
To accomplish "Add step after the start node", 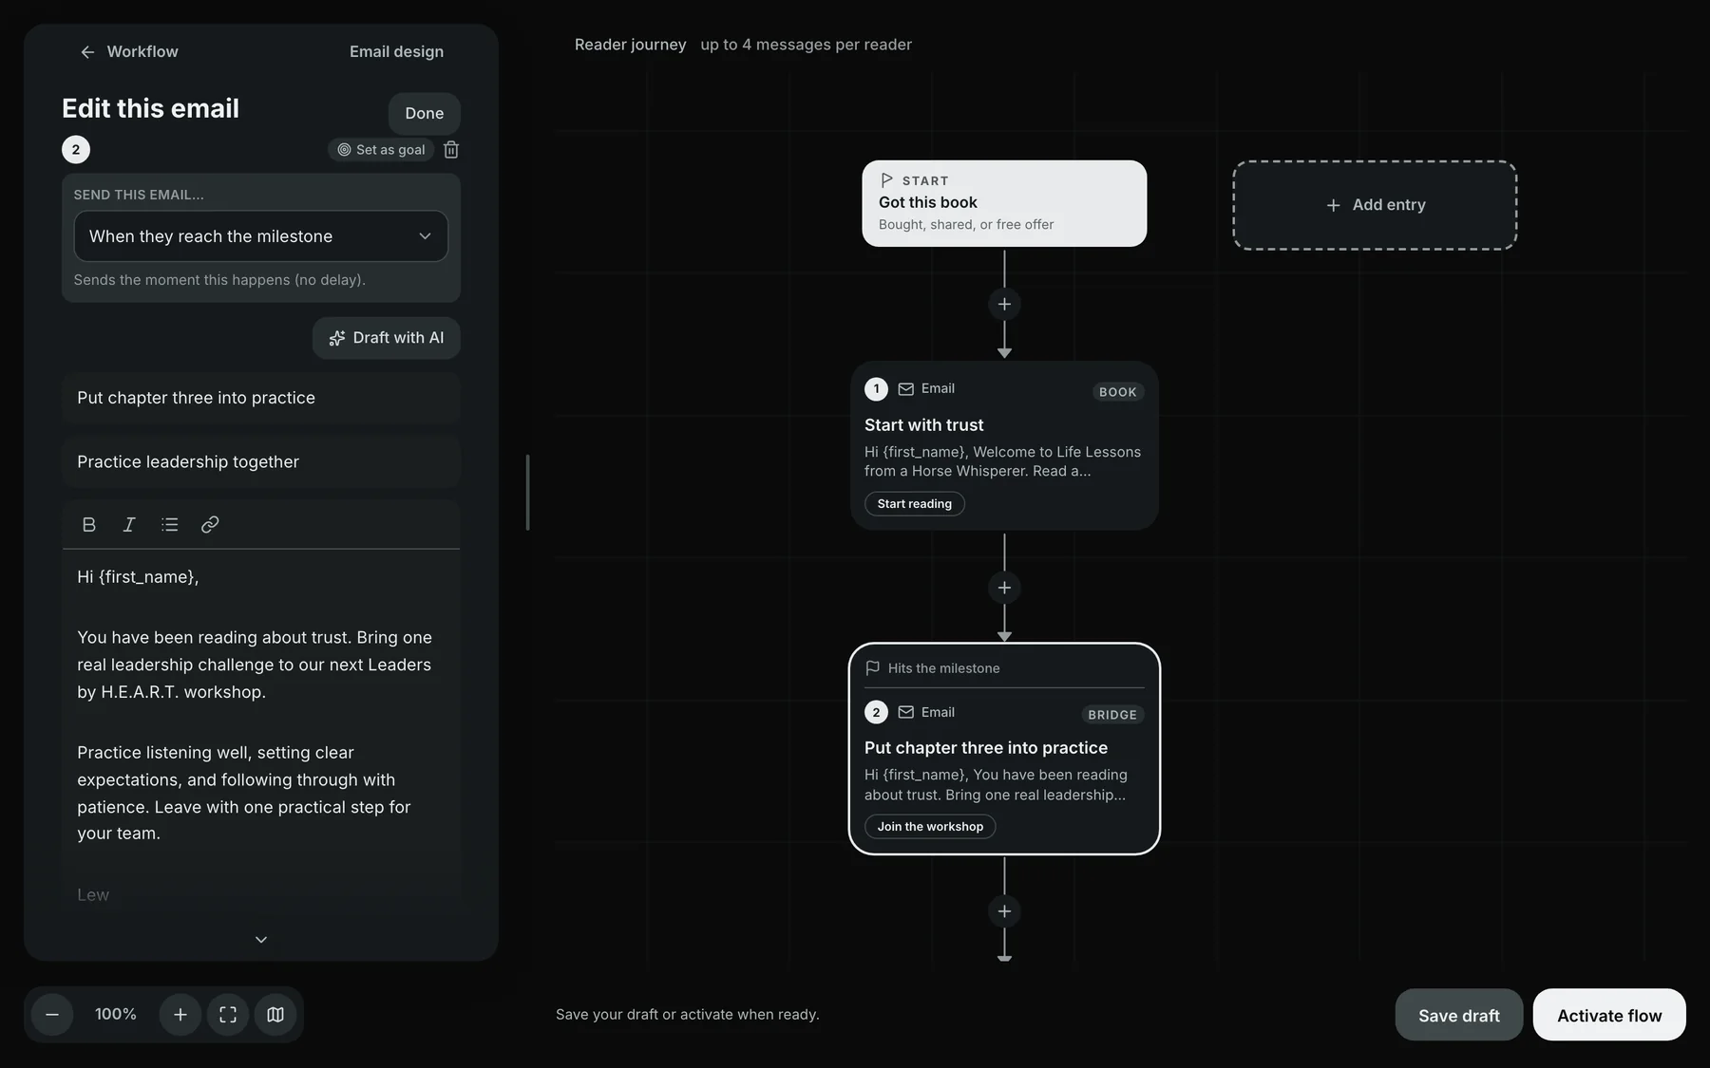I will coord(1004,304).
